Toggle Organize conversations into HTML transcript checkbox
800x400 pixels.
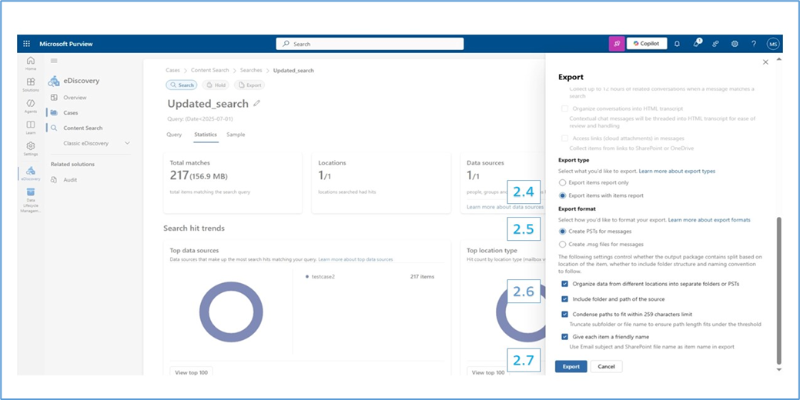[565, 108]
